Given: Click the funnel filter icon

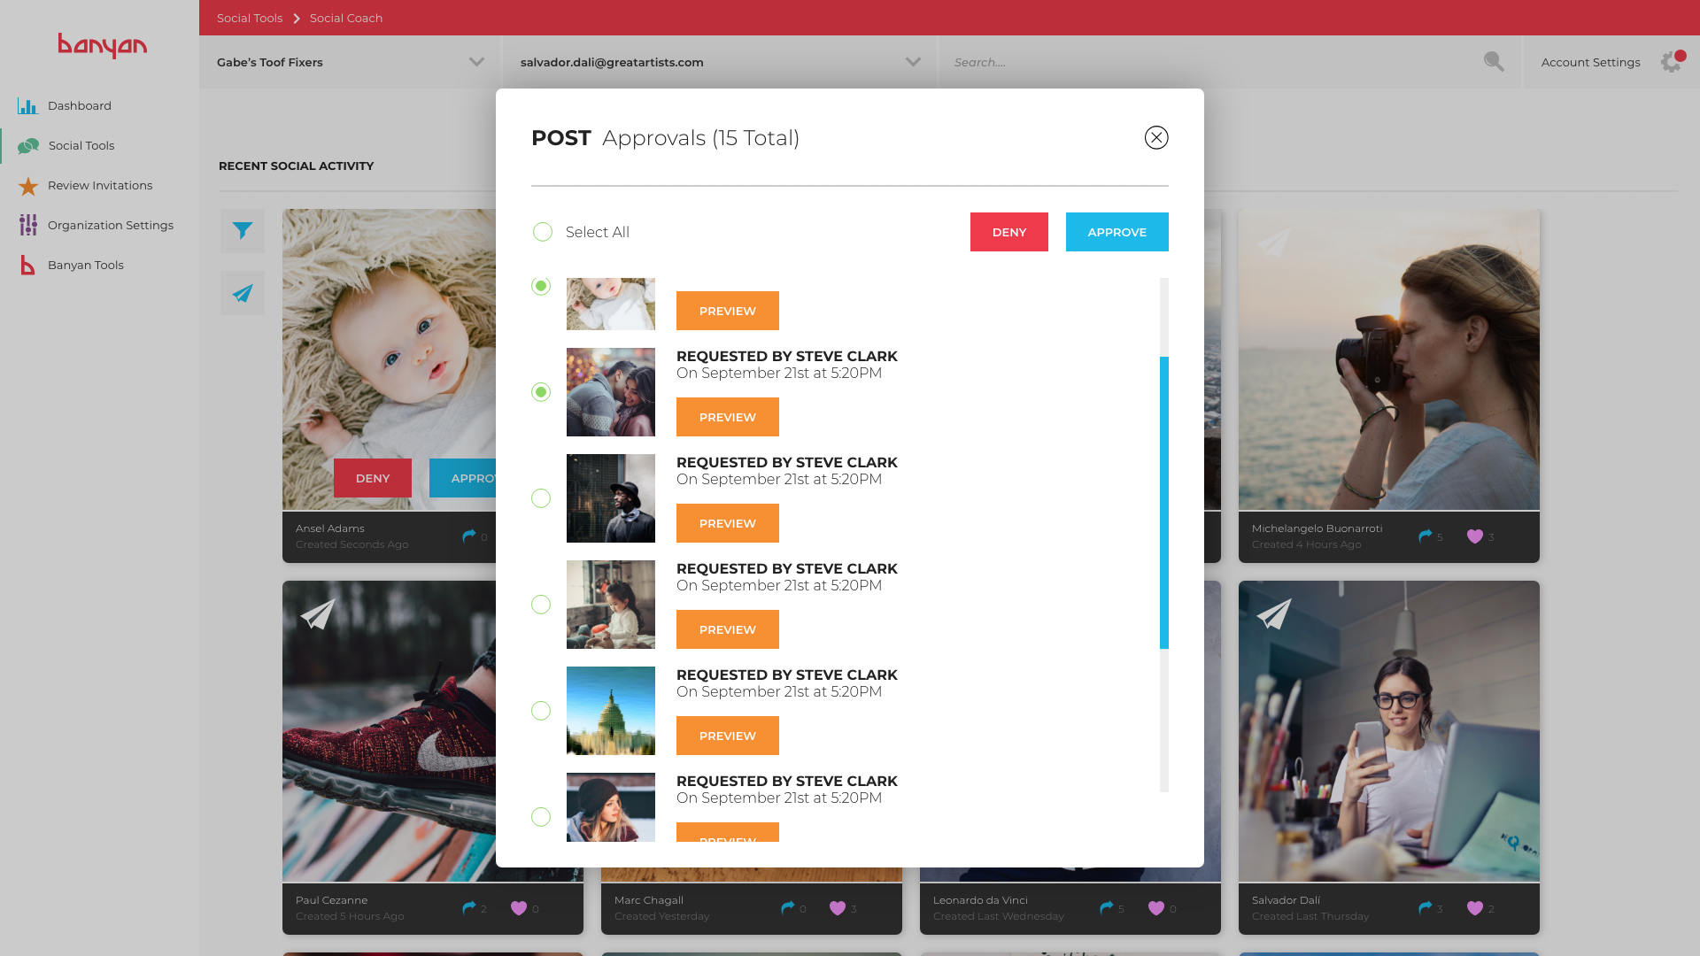Looking at the screenshot, I should [242, 231].
